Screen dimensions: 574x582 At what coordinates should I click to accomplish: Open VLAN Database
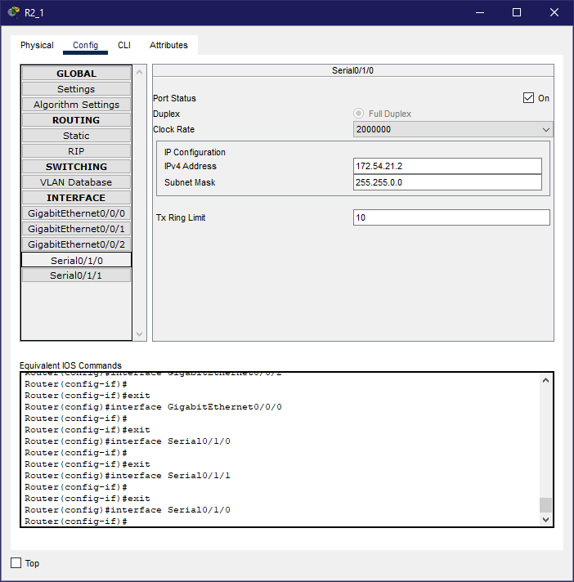76,182
